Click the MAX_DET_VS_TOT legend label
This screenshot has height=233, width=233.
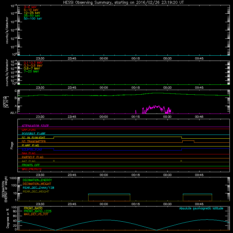pyautogui.click(x=36, y=214)
